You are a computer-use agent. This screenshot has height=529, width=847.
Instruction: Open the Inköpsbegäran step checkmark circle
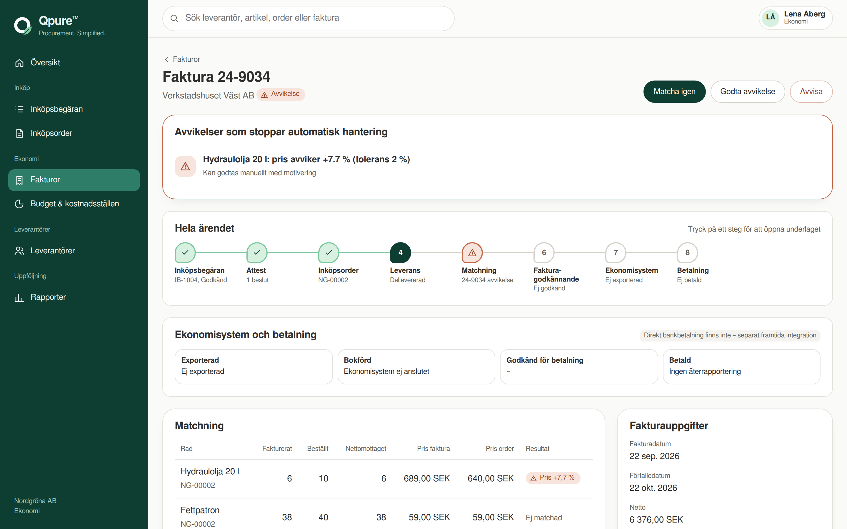[185, 253]
